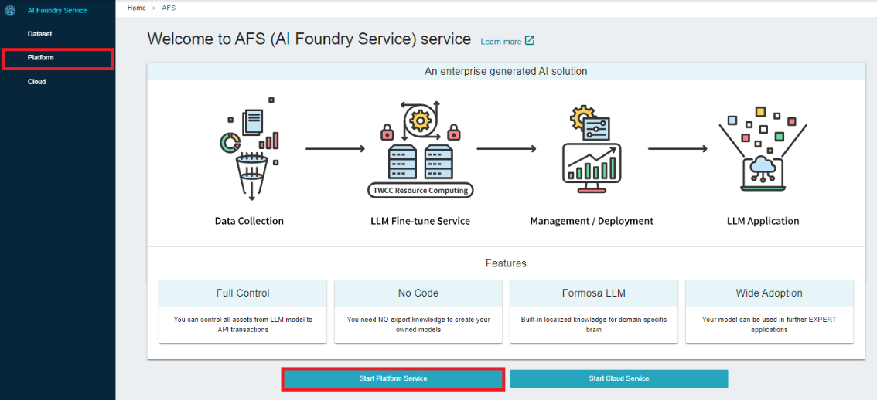Open the external link icon beside Learn more

tap(529, 41)
